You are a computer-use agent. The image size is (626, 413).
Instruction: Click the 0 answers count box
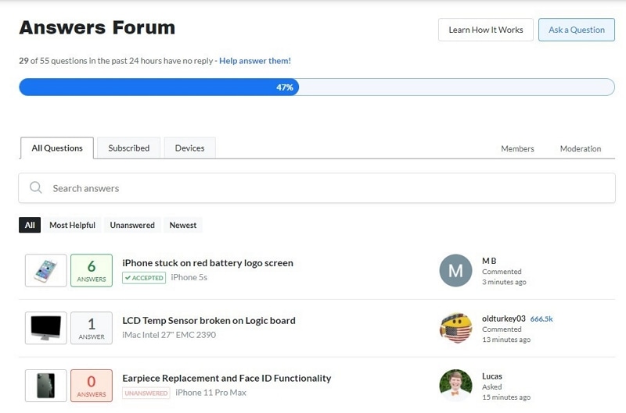pyautogui.click(x=92, y=386)
